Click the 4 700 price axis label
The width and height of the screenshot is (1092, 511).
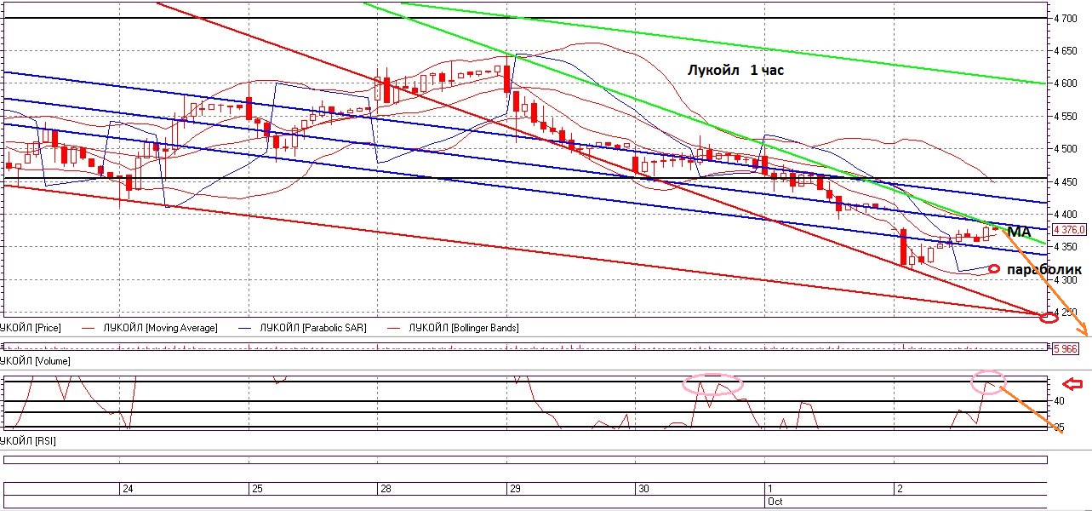(x=1067, y=18)
